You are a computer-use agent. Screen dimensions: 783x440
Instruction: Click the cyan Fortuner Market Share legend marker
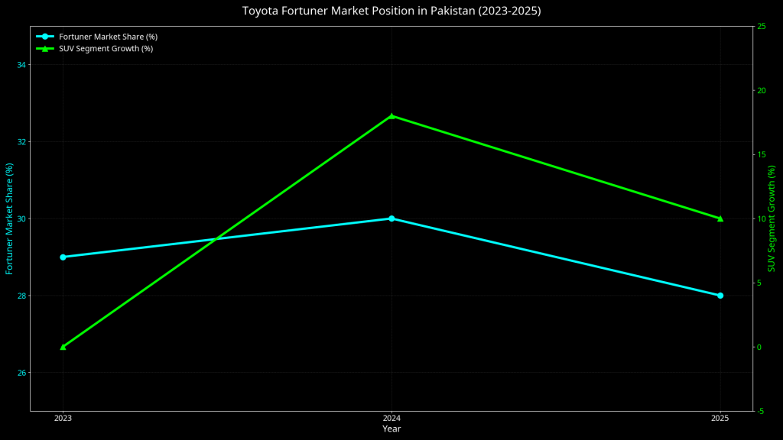click(x=44, y=35)
